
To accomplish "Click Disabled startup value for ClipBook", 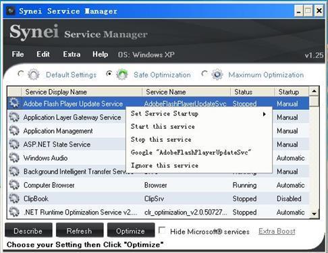I will 289,198.
